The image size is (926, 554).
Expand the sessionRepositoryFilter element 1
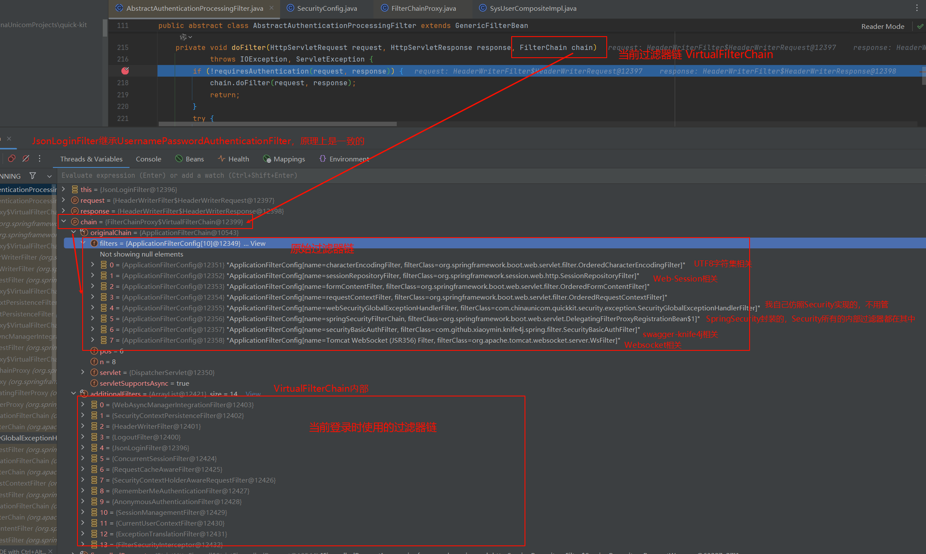pyautogui.click(x=93, y=275)
